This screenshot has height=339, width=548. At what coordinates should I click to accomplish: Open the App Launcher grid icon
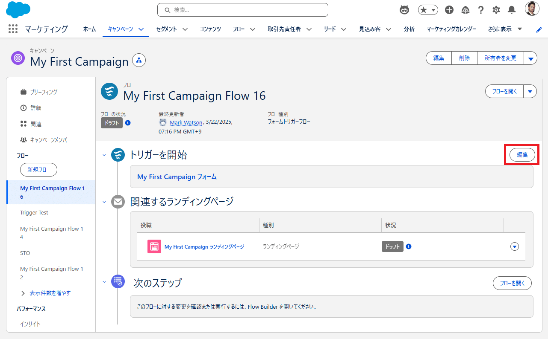coord(13,29)
